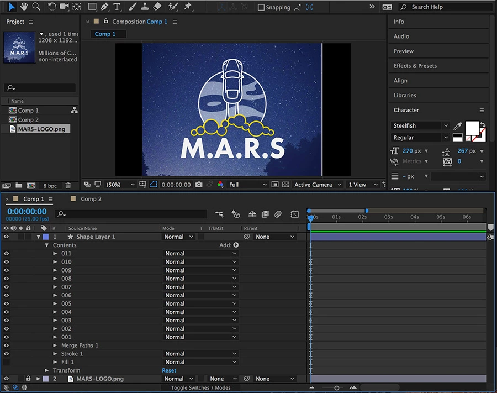
Task: Open magnification ratio (50%) dropdown
Action: (120, 185)
